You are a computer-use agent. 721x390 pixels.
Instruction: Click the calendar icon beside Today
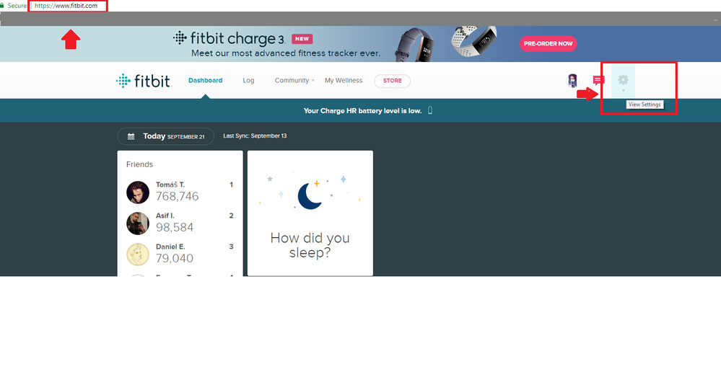click(x=131, y=136)
